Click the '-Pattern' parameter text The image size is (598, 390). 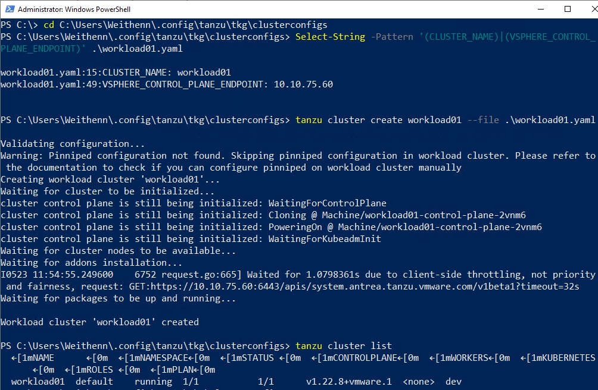click(x=392, y=37)
